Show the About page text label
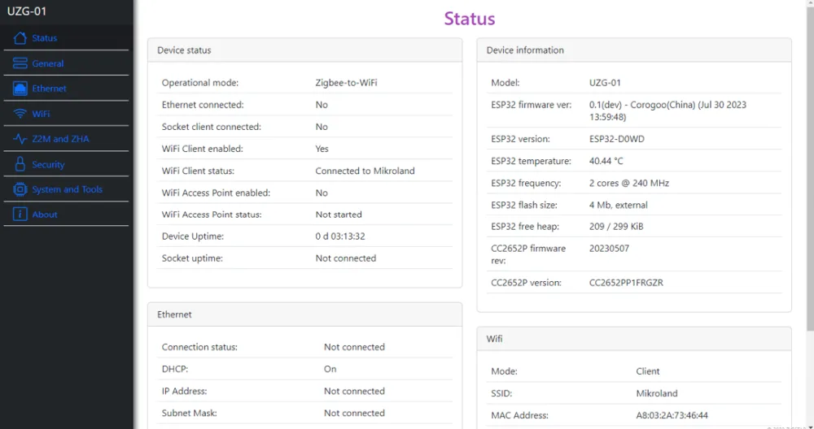Screen dimensions: 814x429 45,214
